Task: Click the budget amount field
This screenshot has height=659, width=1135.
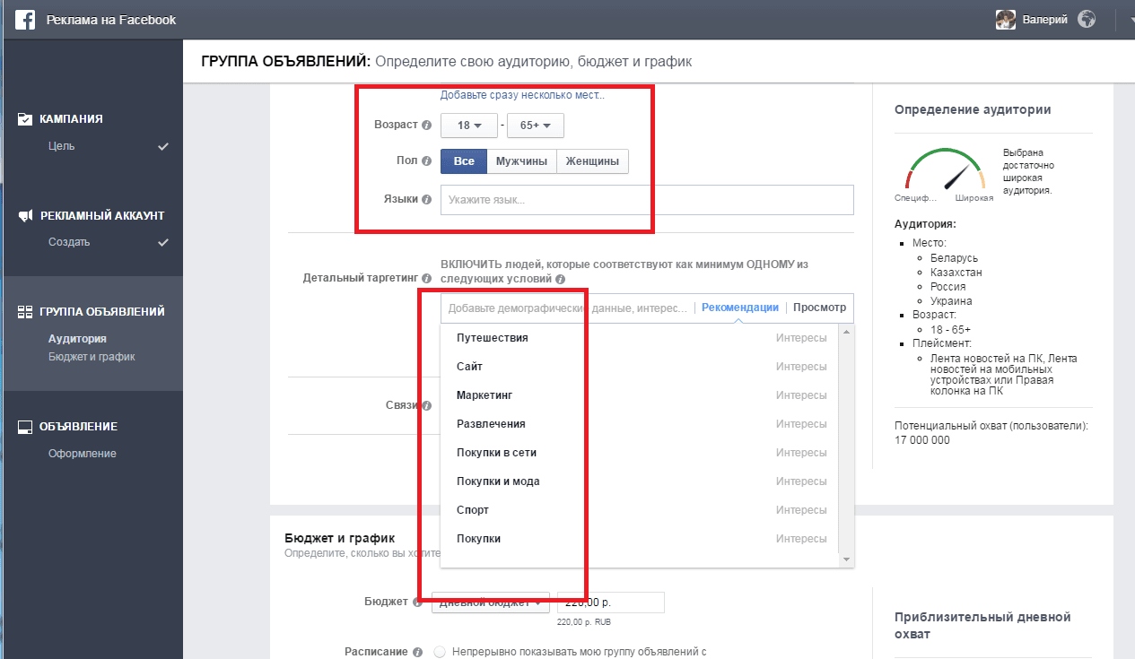Action: click(611, 603)
